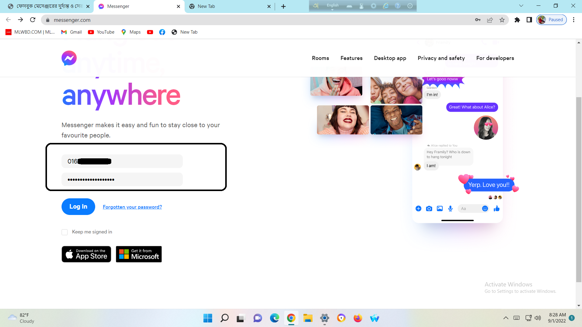582x327 pixels.
Task: Click the Messenger logo icon
Action: point(69,58)
